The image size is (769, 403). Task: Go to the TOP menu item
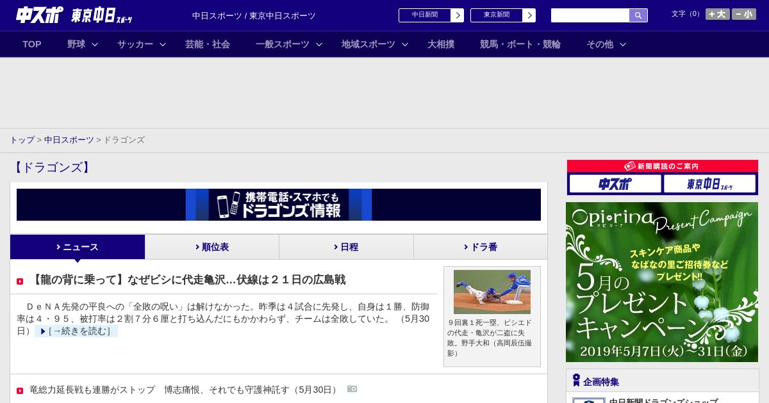pos(32,44)
